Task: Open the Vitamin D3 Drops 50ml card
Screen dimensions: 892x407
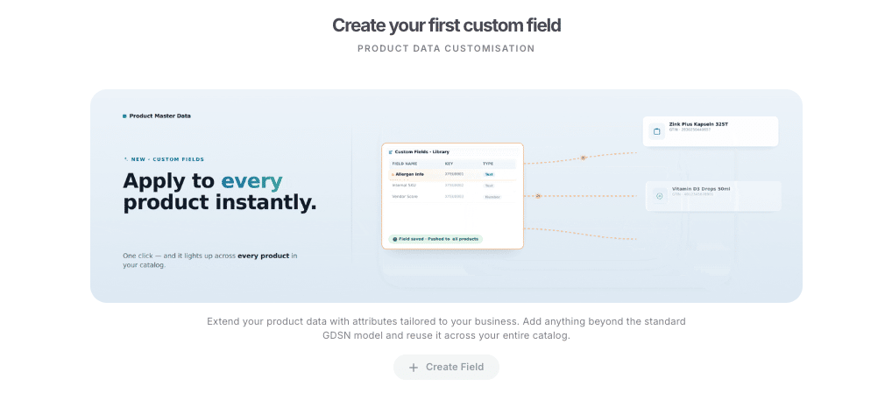Action: [x=713, y=196]
